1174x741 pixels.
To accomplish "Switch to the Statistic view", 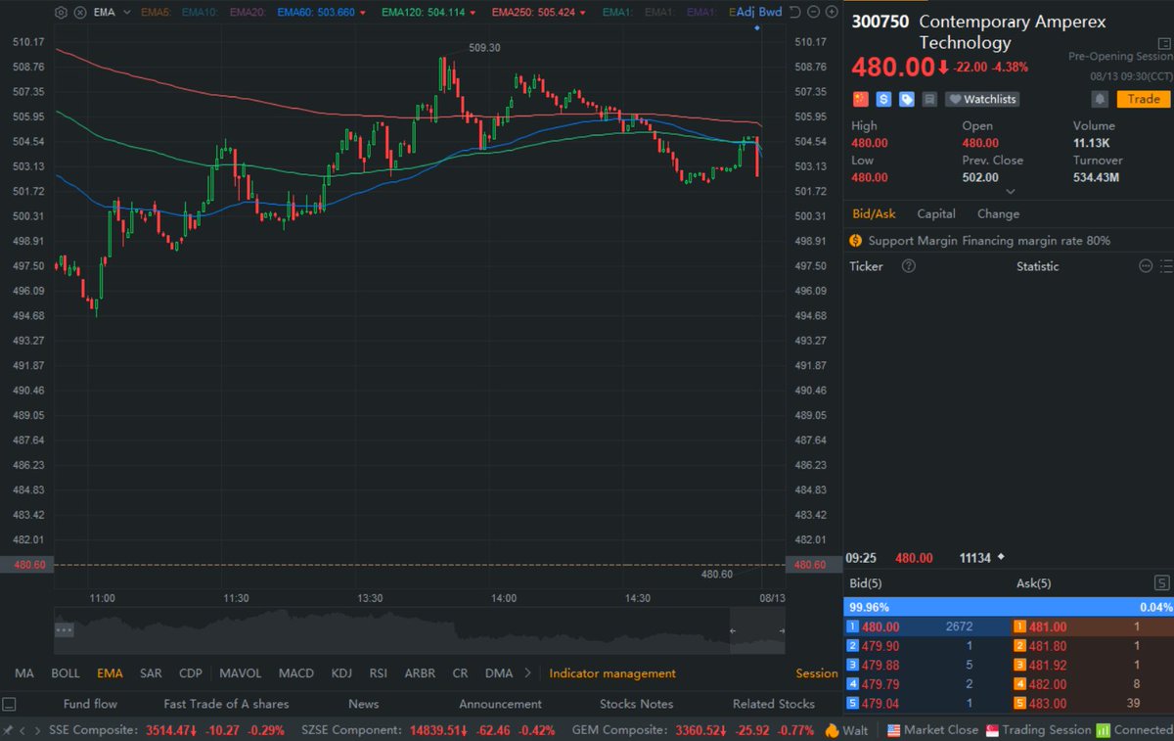I will pyautogui.click(x=1037, y=266).
